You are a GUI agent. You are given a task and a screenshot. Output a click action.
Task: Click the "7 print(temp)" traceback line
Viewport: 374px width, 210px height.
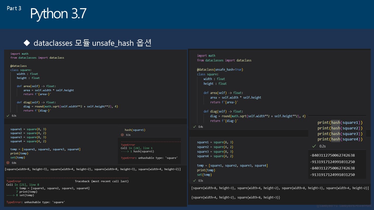tap(27, 192)
